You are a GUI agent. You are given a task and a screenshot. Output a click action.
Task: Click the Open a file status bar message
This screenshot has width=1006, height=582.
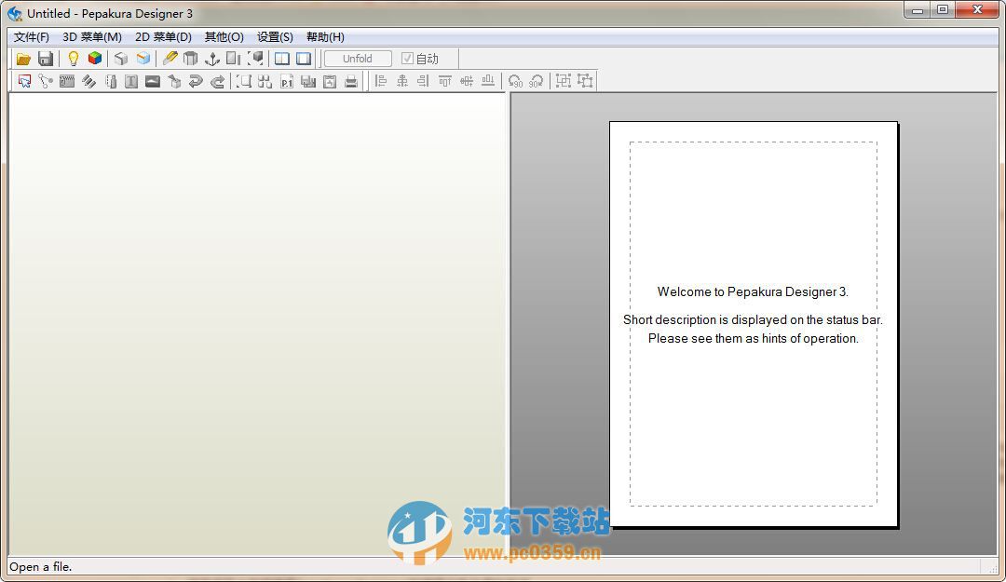[x=39, y=566]
